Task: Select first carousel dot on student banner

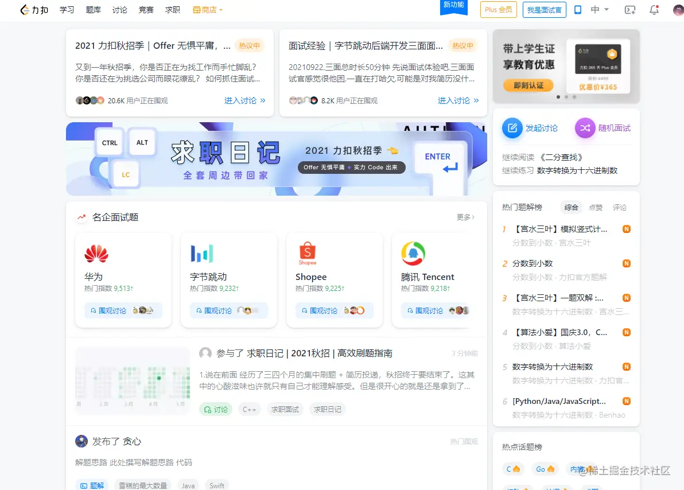Action: [558, 97]
